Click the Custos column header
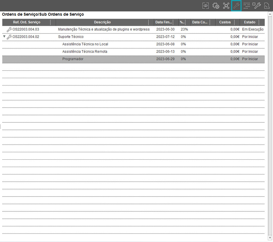Image resolution: width=273 pixels, height=242 pixels. click(225, 22)
